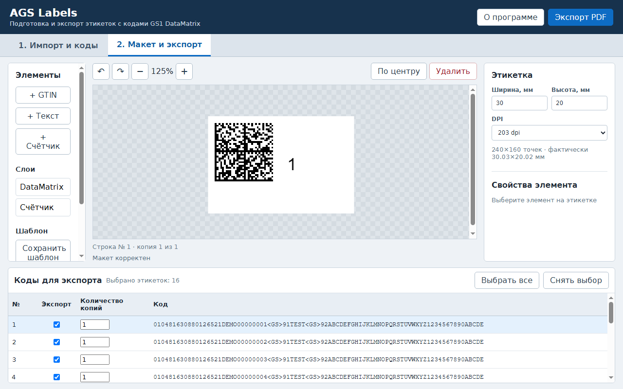Add a GTIN element
This screenshot has height=389, width=623.
pyautogui.click(x=43, y=95)
